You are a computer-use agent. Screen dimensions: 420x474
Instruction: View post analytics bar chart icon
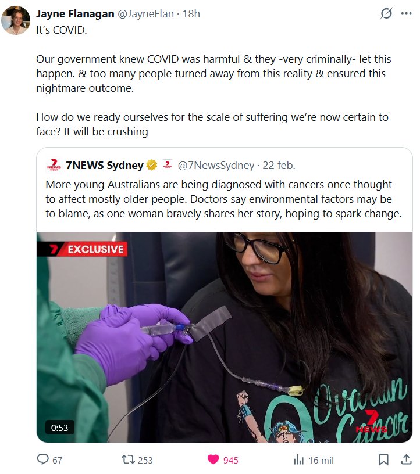[298, 460]
